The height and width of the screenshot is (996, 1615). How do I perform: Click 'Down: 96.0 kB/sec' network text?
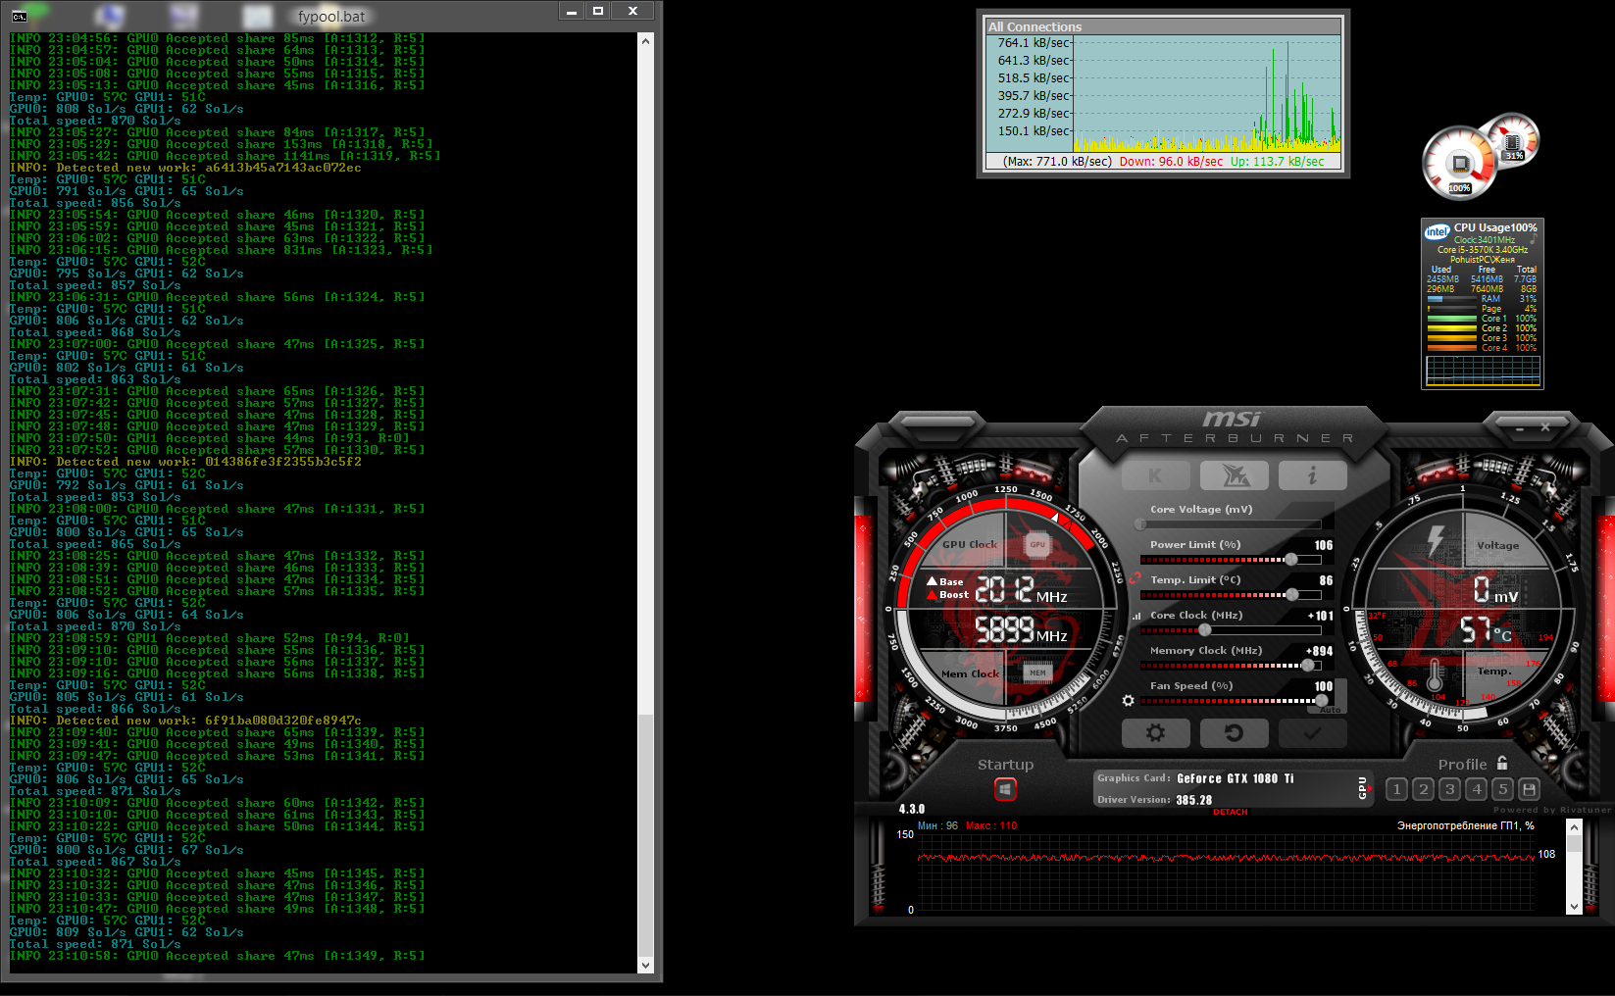[1172, 162]
